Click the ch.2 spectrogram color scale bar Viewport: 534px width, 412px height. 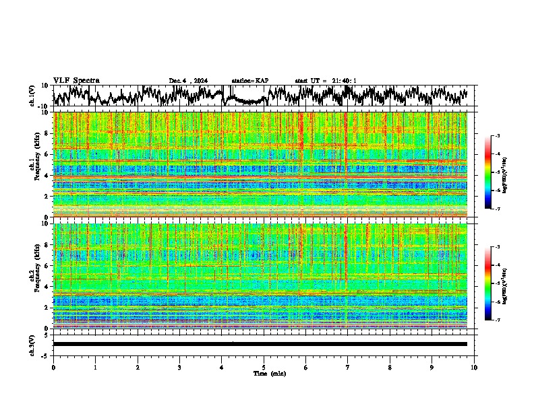488,283
